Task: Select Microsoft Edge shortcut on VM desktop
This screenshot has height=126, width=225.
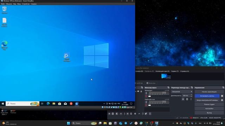Action: [x=5, y=45]
